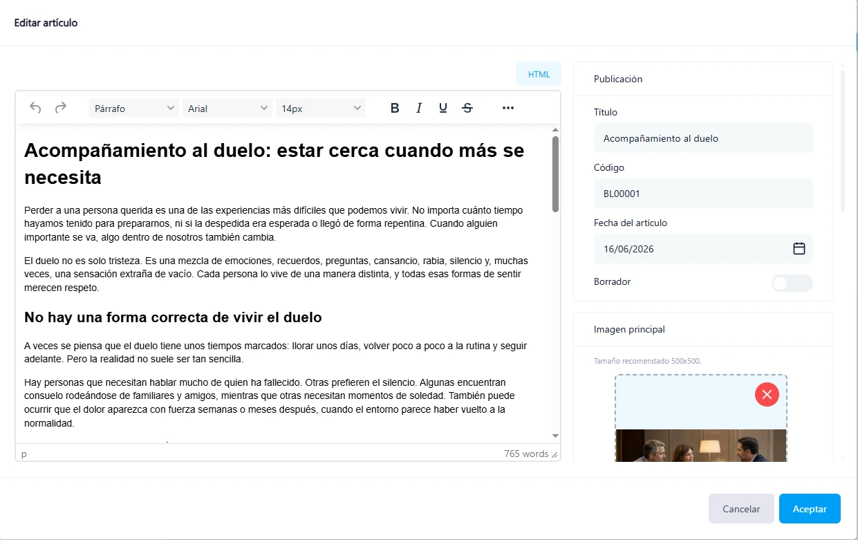Click 'Tamaño recomendado 500x500.' hint text

coord(648,361)
